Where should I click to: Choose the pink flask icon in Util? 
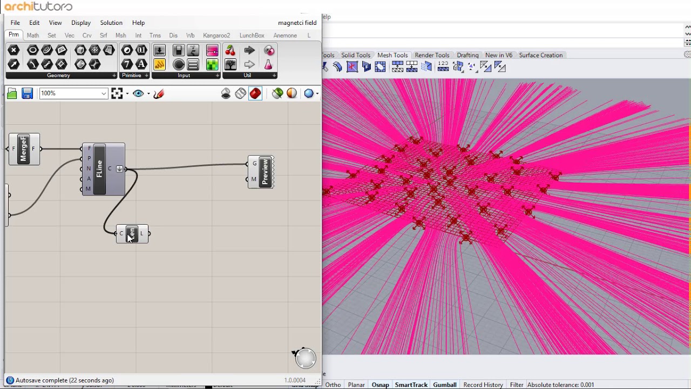(x=268, y=64)
